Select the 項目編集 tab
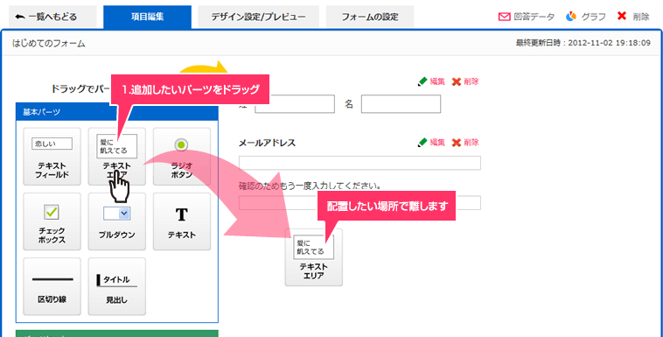 pos(147,17)
